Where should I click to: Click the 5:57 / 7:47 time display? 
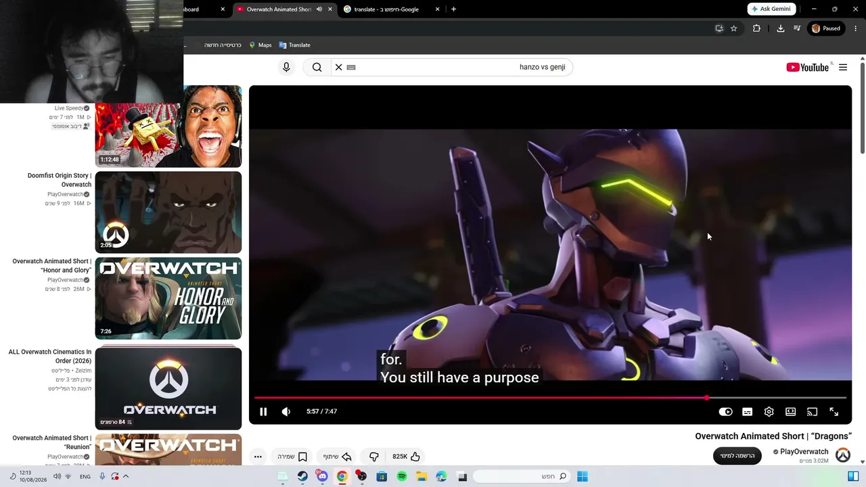(321, 411)
